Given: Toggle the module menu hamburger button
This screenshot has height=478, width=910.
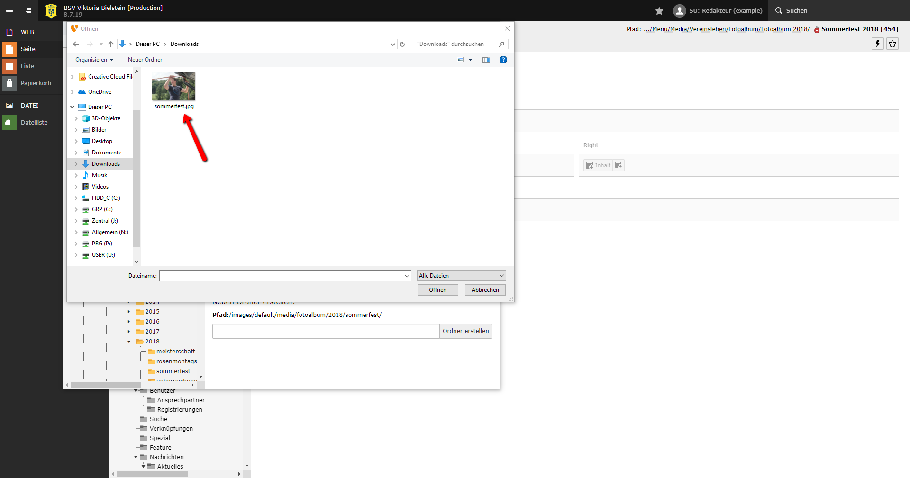Looking at the screenshot, I should 9,10.
